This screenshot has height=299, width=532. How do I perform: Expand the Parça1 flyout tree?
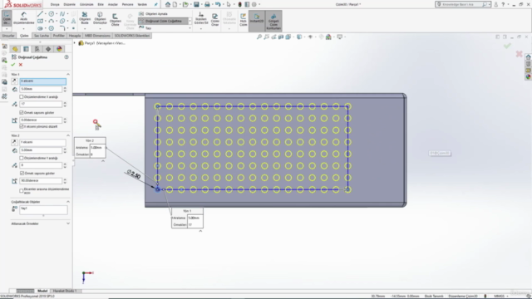tap(75, 43)
